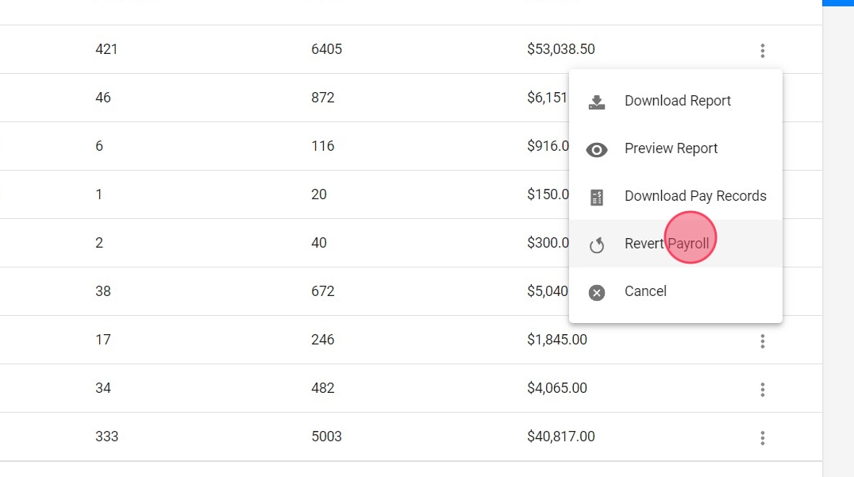Click the eye icon for Preview Report
854x477 pixels.
597,149
